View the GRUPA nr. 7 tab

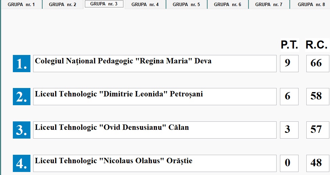(269, 4)
